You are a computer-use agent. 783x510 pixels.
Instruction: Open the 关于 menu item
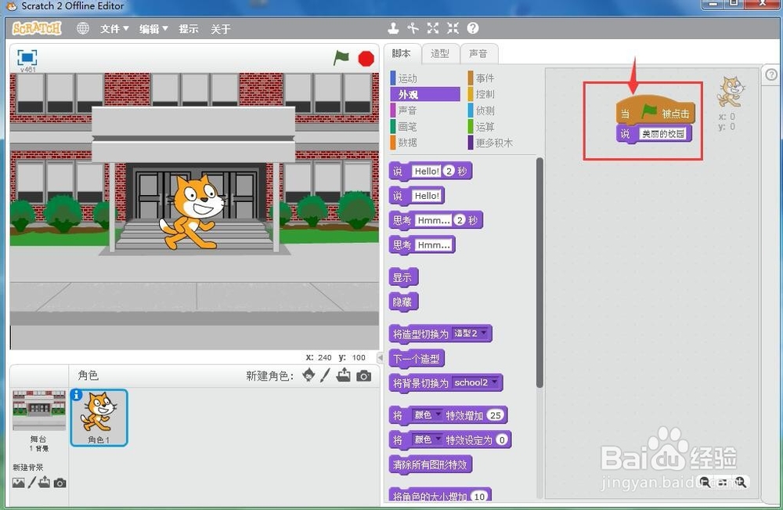coord(220,29)
